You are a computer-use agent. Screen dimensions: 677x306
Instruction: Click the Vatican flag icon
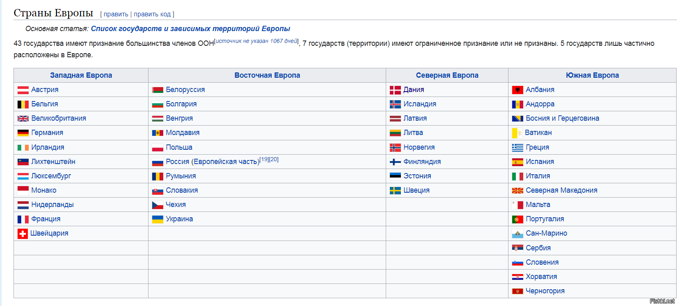click(x=517, y=133)
